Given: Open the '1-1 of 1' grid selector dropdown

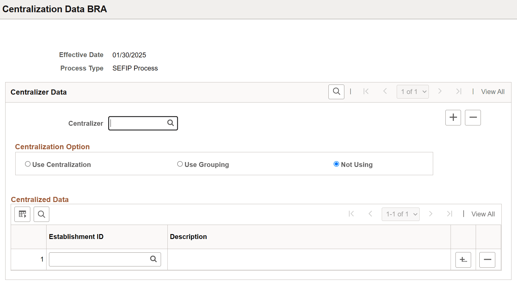Looking at the screenshot, I should tap(400, 214).
